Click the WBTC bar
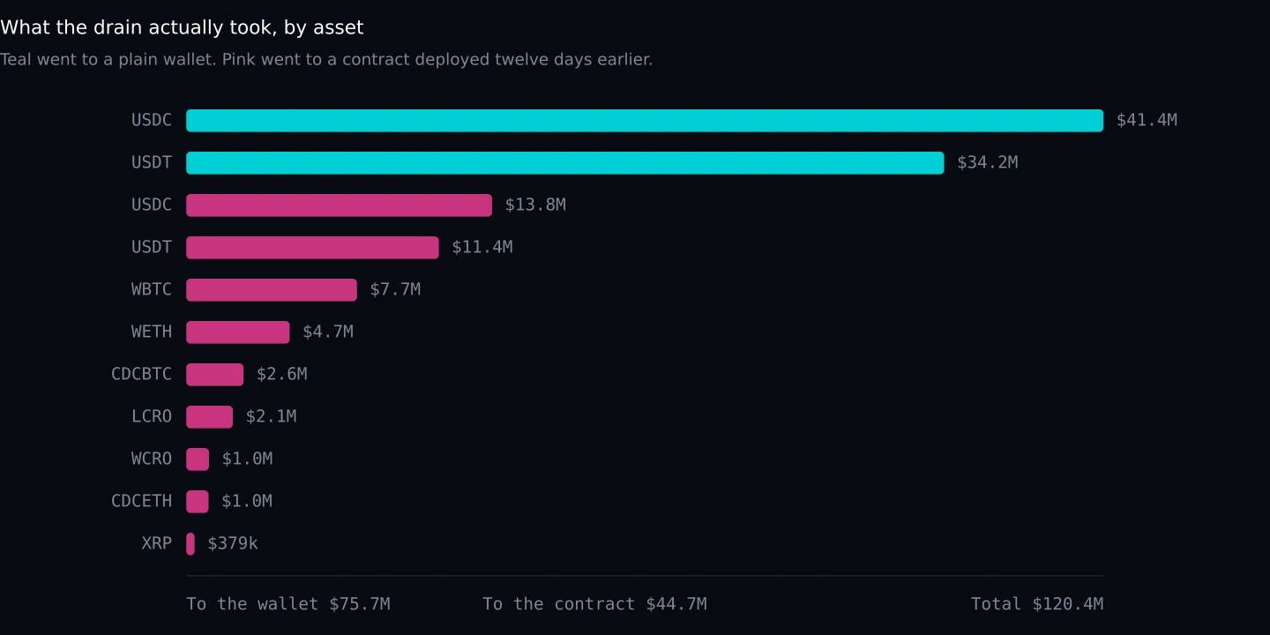1270x635 pixels. (x=272, y=290)
